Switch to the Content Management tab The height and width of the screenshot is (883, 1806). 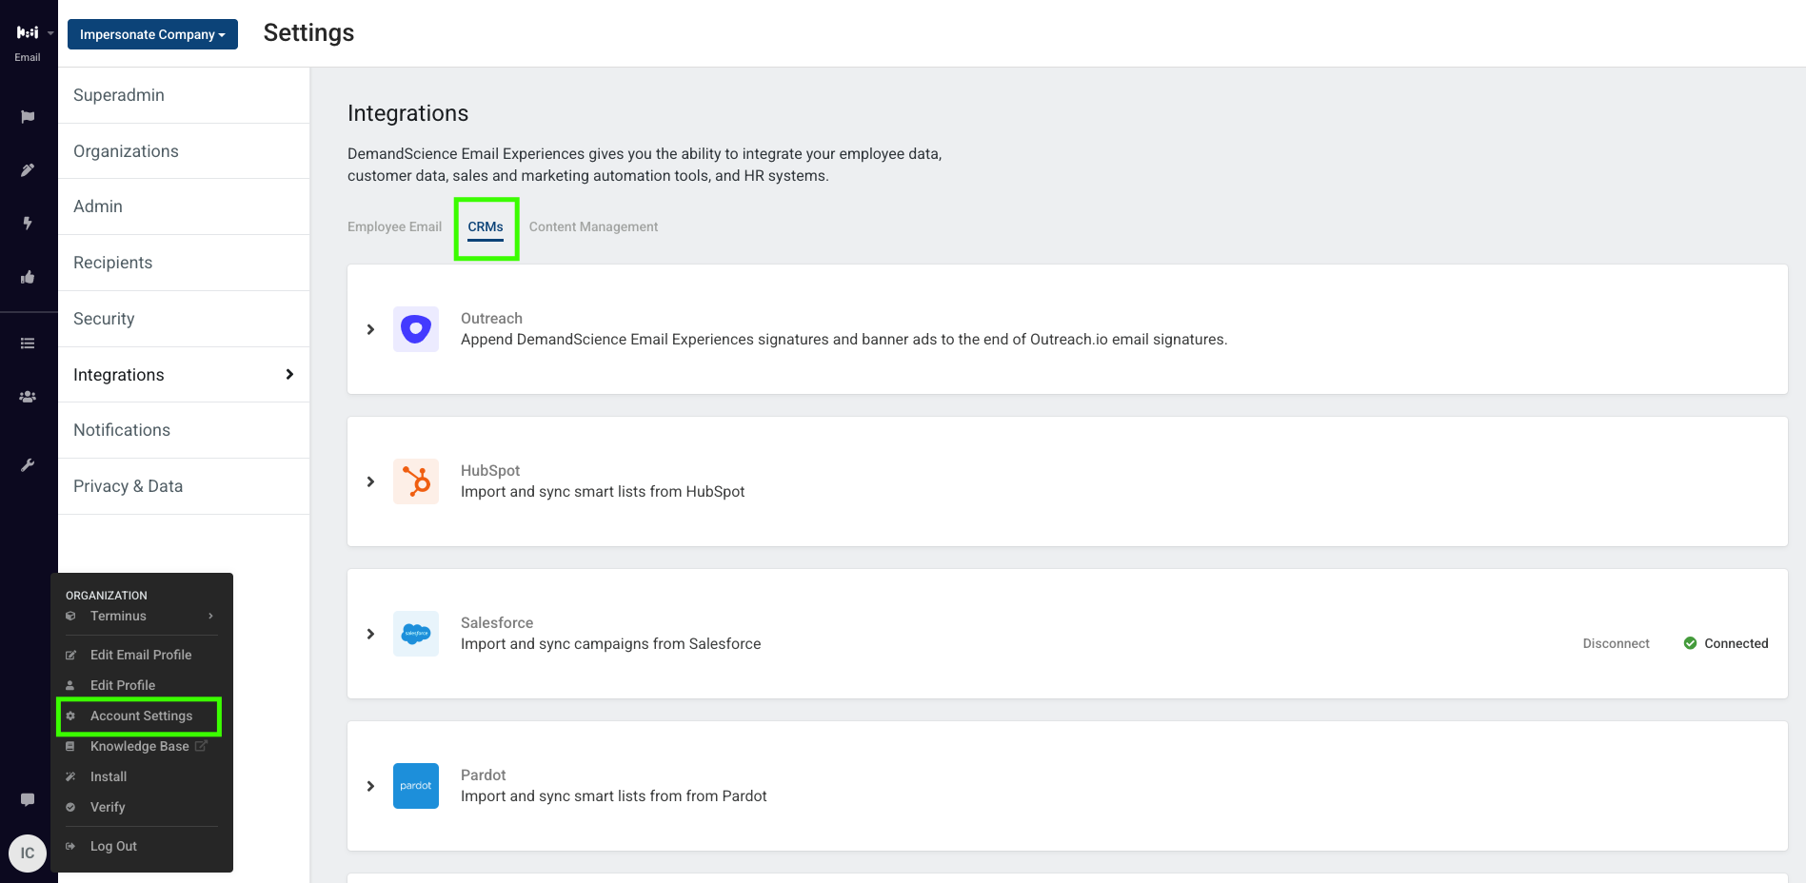click(593, 226)
